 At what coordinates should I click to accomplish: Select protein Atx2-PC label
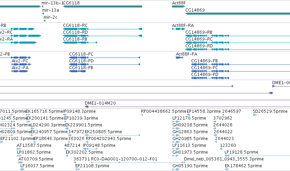click(20, 61)
